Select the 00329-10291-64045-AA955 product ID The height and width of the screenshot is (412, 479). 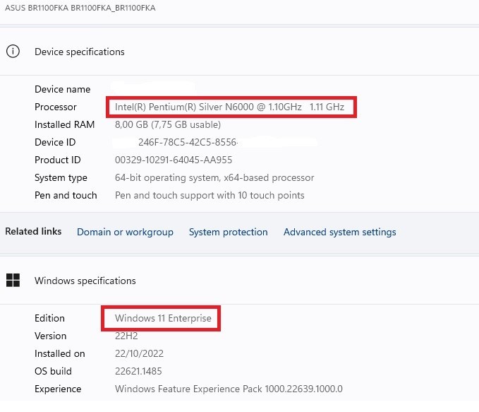pos(174,160)
